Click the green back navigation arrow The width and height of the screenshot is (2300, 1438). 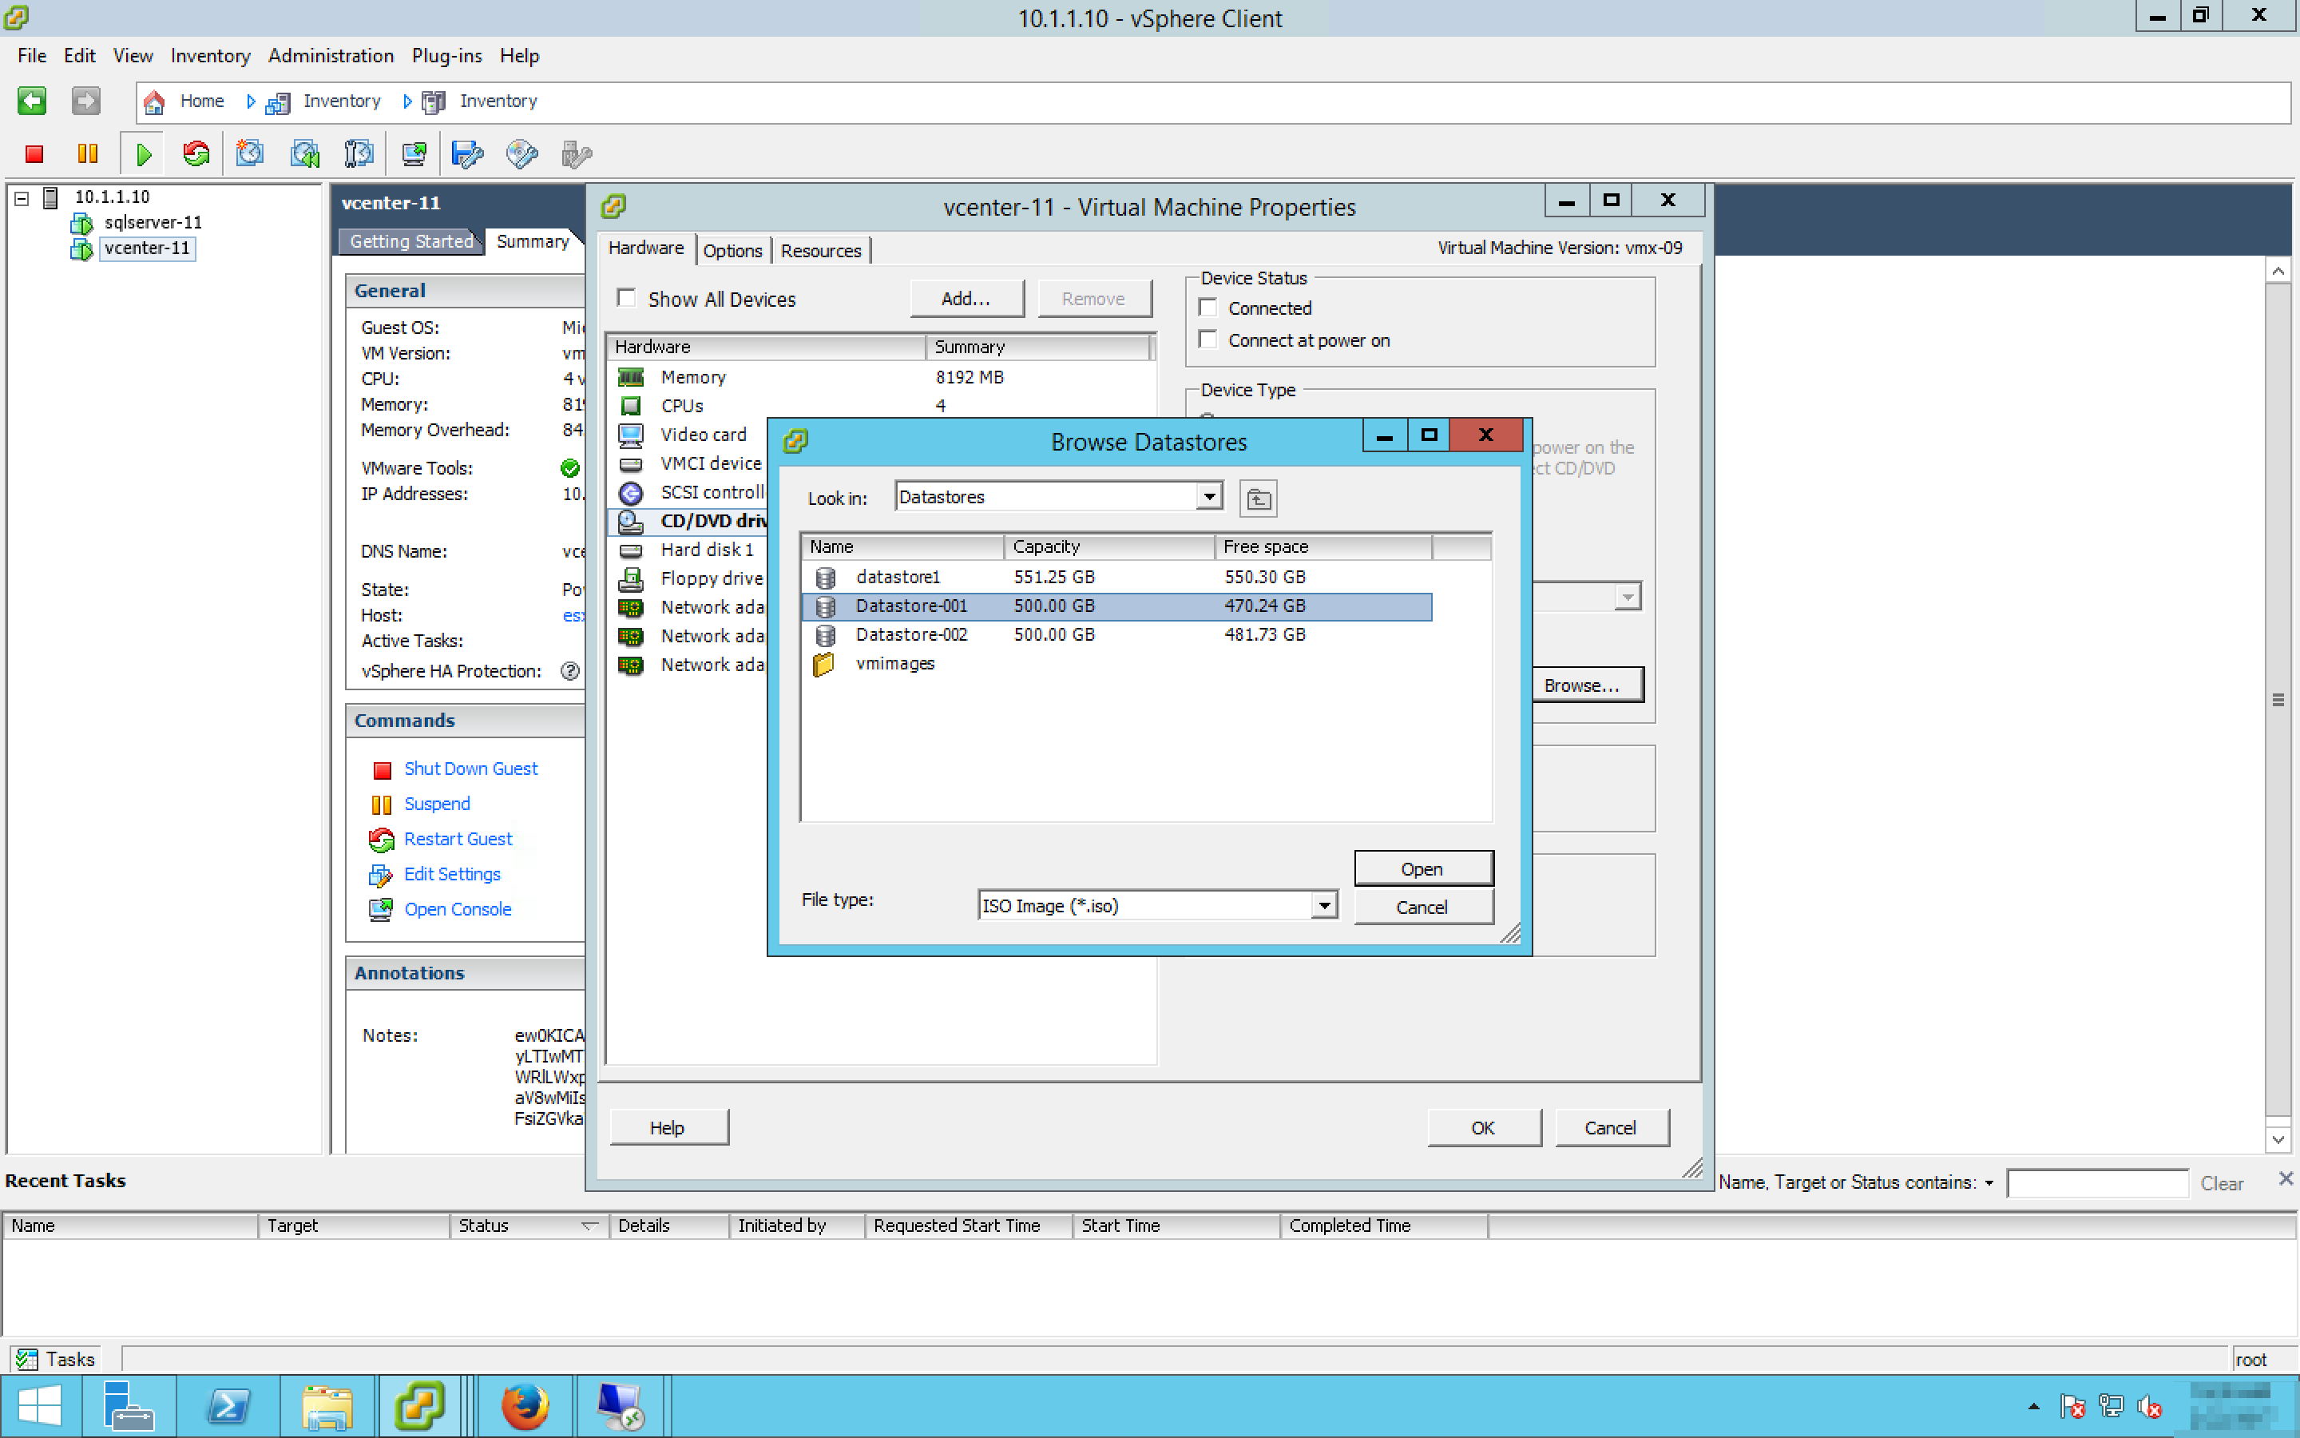click(x=32, y=101)
